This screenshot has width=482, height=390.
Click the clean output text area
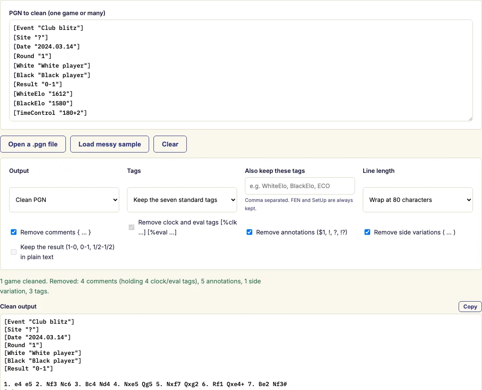click(x=241, y=352)
